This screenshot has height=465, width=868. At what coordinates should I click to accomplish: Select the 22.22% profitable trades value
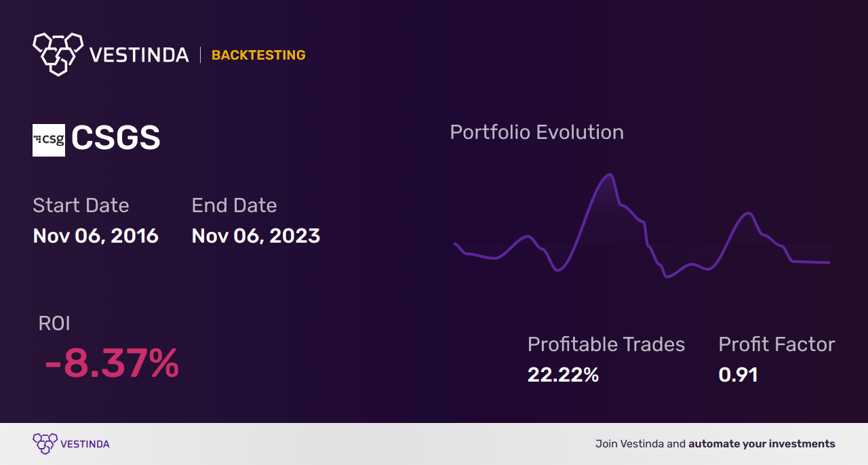pyautogui.click(x=563, y=374)
